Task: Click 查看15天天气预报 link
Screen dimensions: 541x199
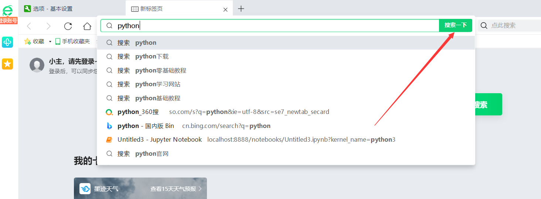Action: 176,189
